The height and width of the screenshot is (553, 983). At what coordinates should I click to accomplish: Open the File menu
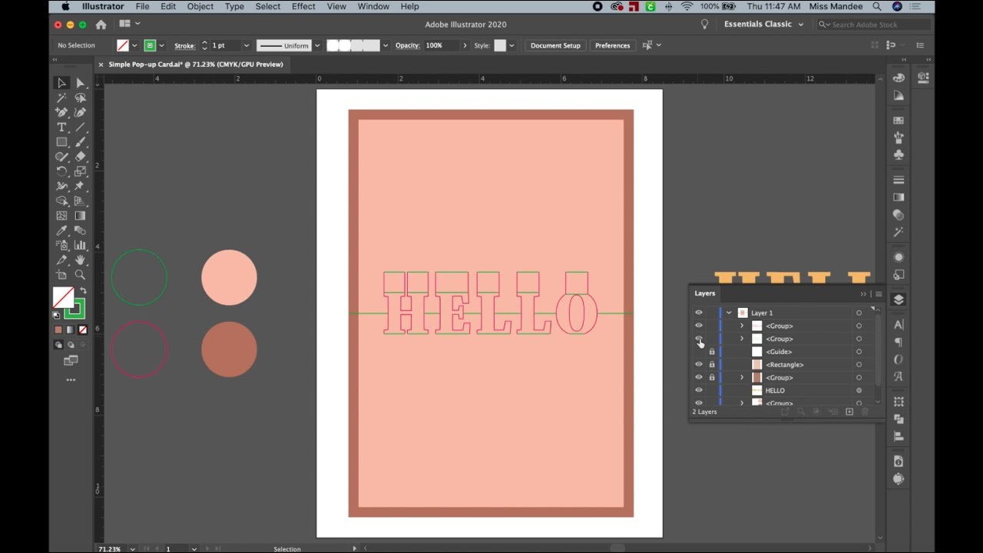tap(142, 6)
